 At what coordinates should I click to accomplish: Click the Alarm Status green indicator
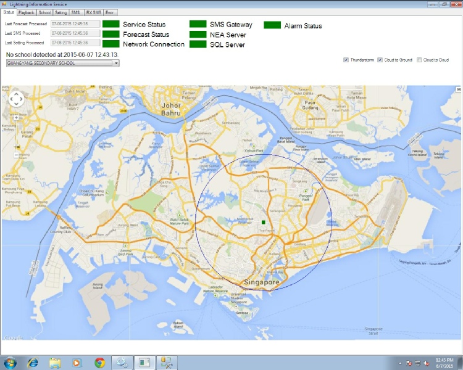(272, 25)
